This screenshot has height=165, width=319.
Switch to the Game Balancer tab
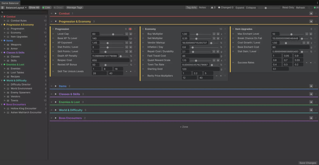(x=10, y=3)
